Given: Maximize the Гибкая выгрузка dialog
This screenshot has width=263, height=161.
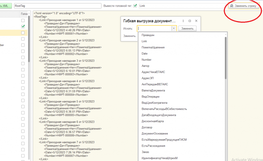Looking at the screenshot, I should [x=190, y=21].
